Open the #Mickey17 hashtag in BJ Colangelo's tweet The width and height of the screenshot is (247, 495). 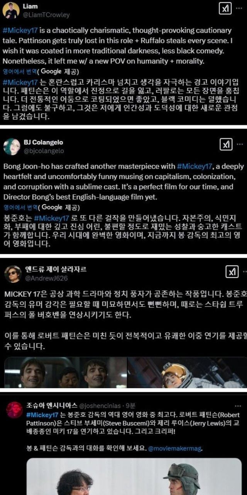[x=195, y=167]
